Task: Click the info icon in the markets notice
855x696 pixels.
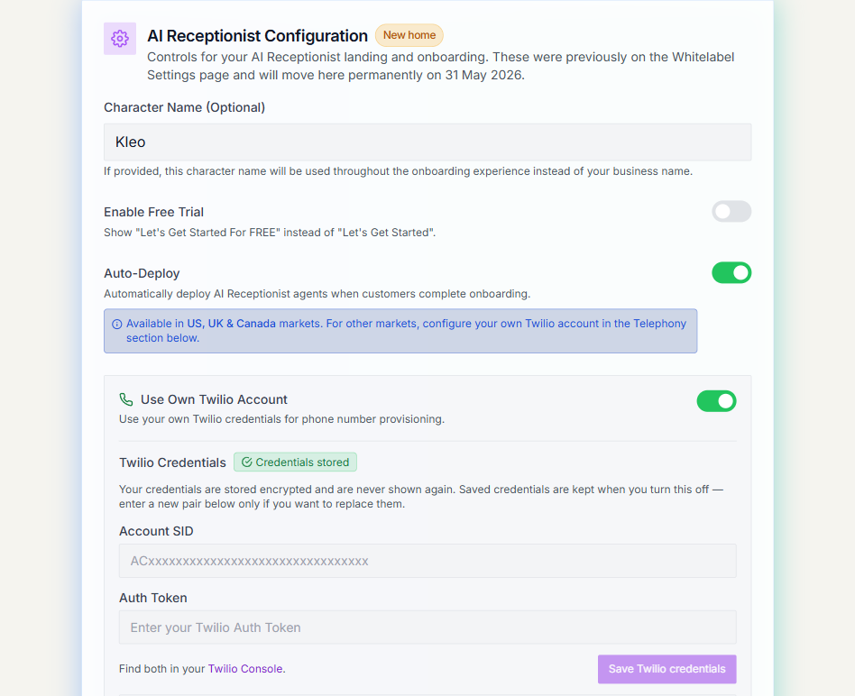Action: [x=116, y=325]
